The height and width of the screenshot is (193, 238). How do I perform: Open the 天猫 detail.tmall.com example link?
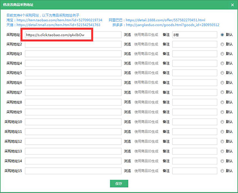[x=58, y=25]
